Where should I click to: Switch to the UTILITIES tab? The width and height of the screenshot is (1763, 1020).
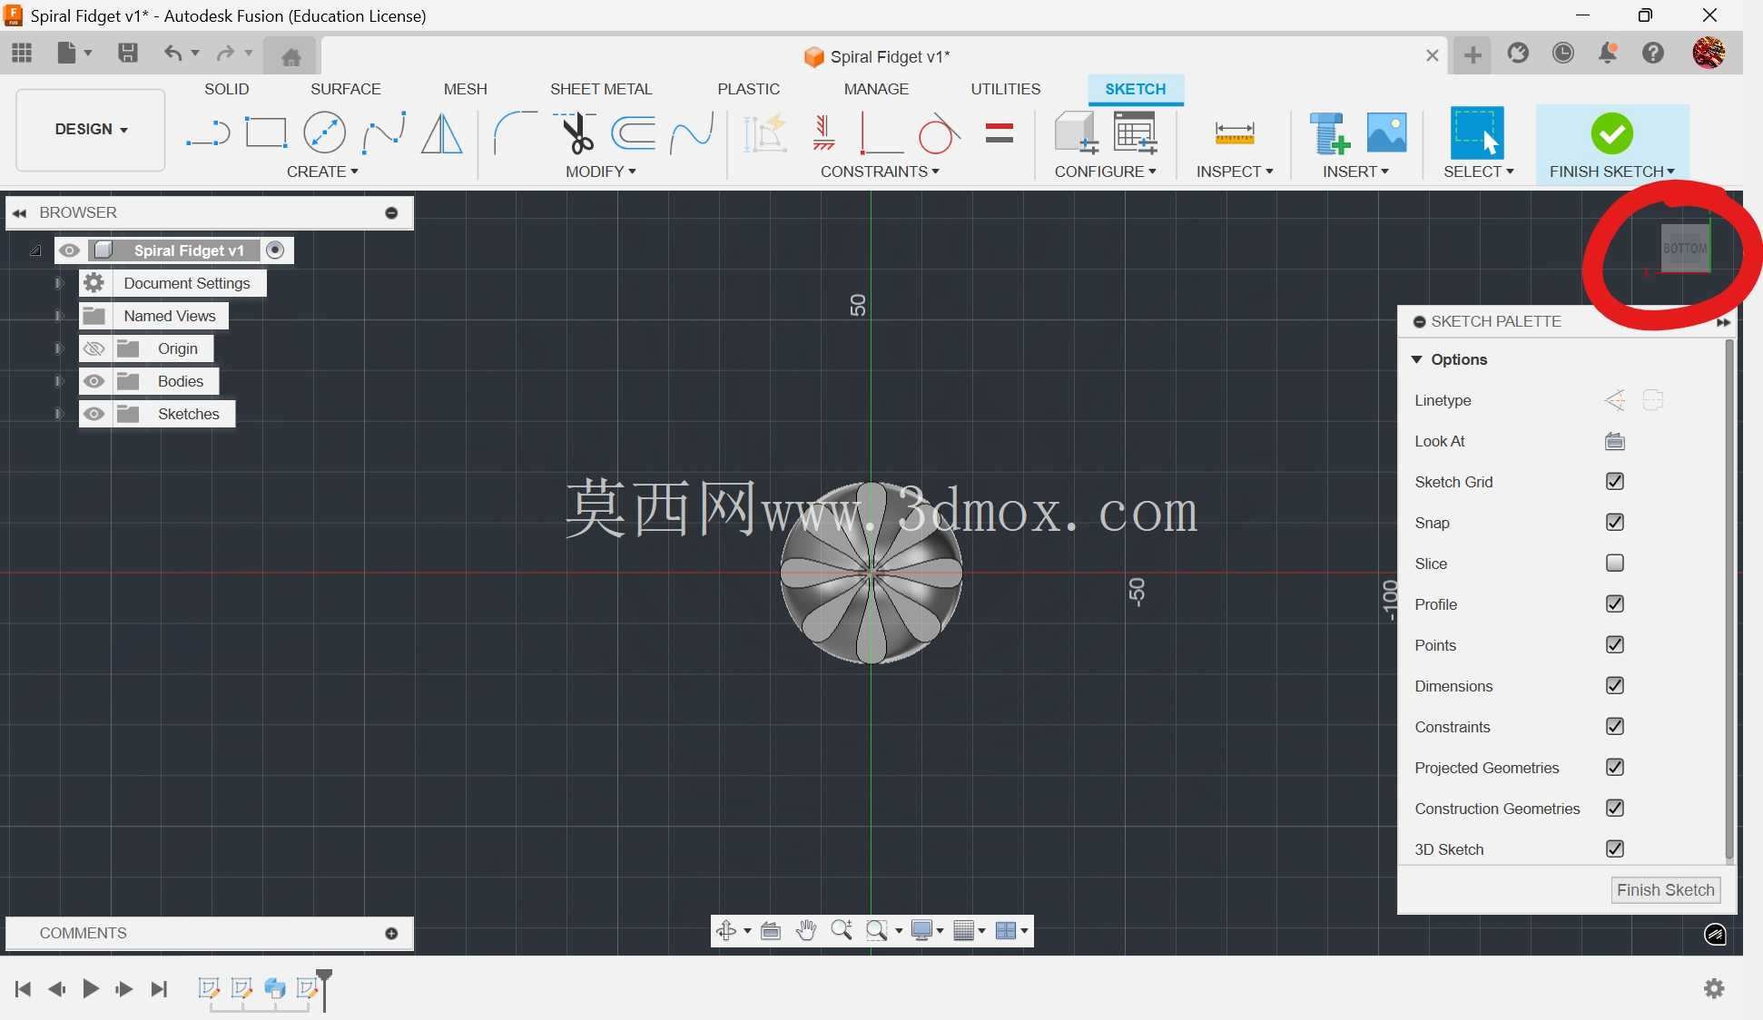pos(1005,89)
